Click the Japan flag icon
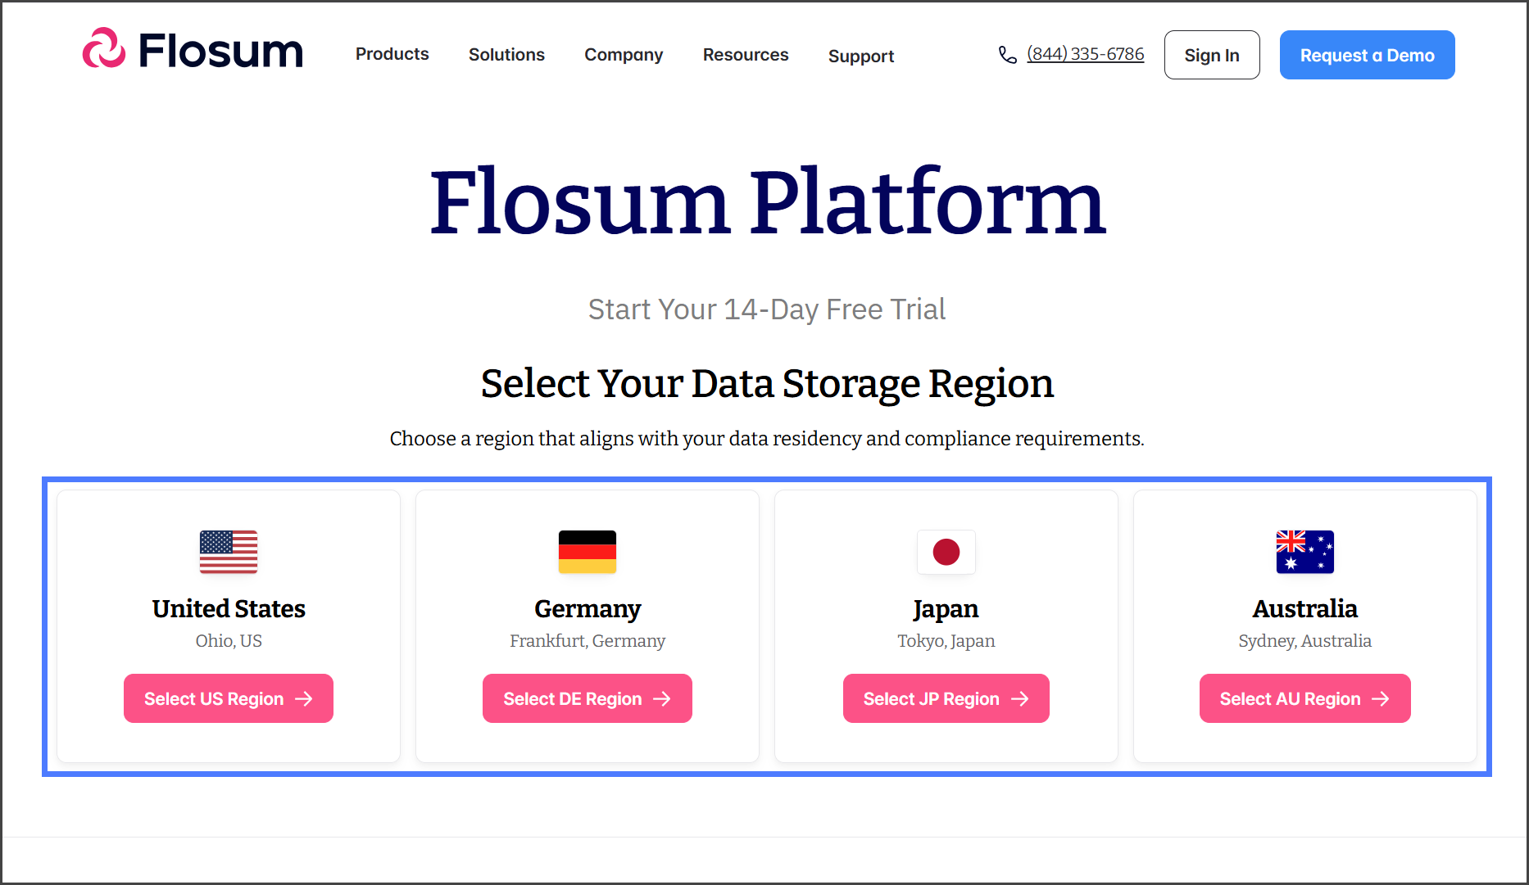Image resolution: width=1529 pixels, height=885 pixels. pos(946,552)
